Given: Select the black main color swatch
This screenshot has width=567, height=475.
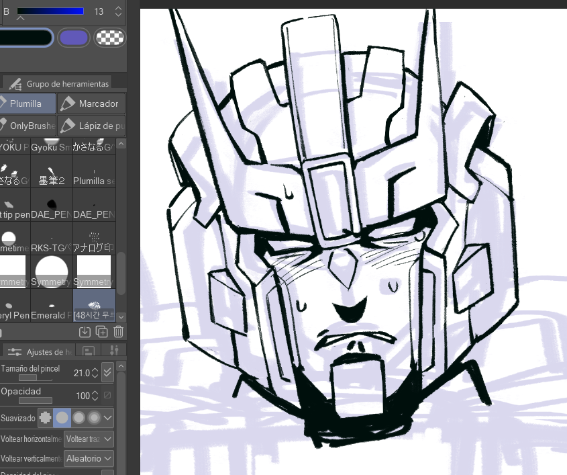Looking at the screenshot, I should (25, 38).
